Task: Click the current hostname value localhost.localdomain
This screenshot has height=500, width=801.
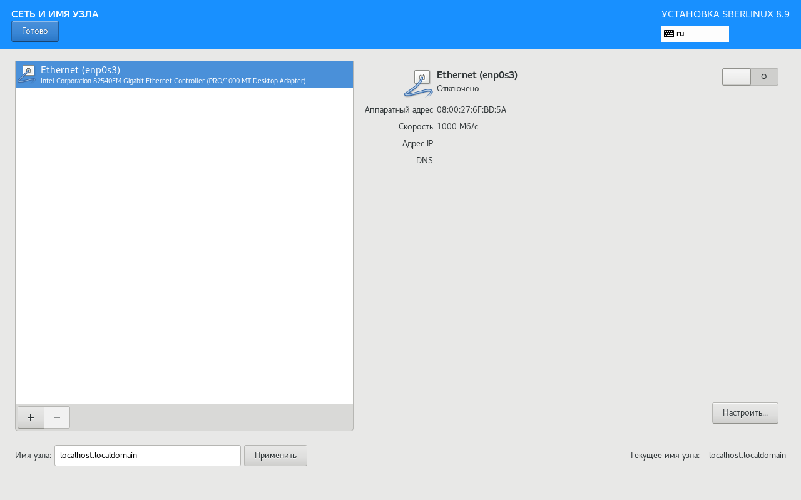Action: (747, 456)
